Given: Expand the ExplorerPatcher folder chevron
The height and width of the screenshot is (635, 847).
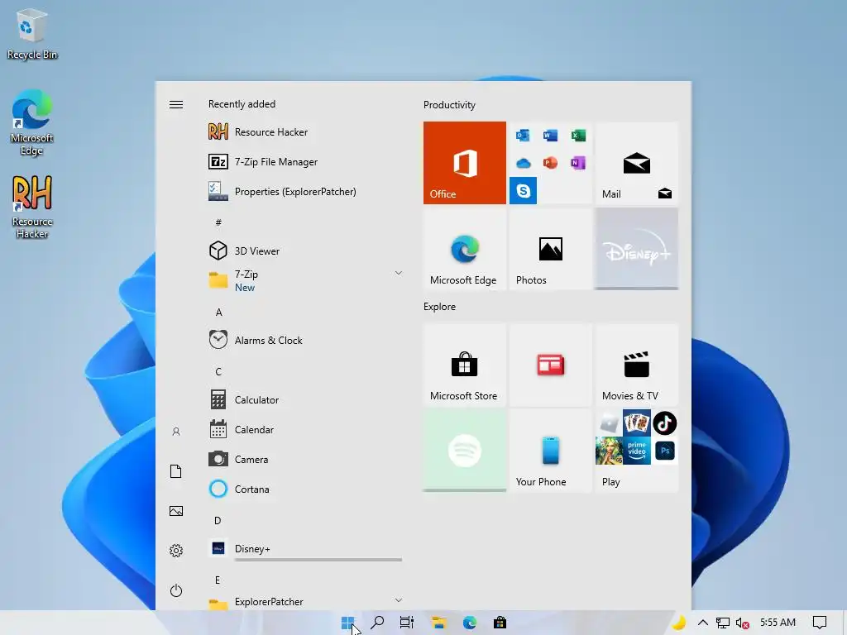Looking at the screenshot, I should [x=398, y=600].
